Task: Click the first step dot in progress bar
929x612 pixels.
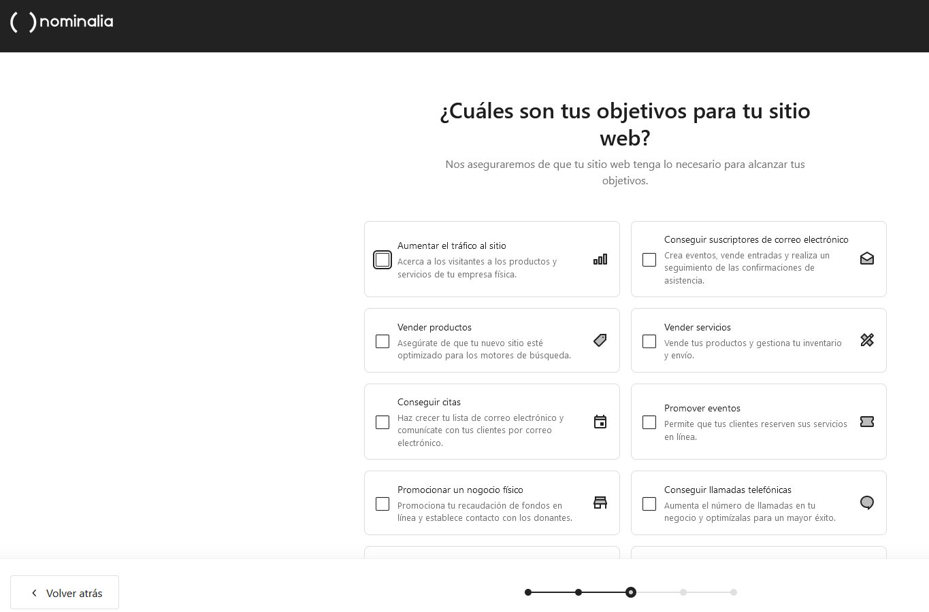Action: [528, 592]
